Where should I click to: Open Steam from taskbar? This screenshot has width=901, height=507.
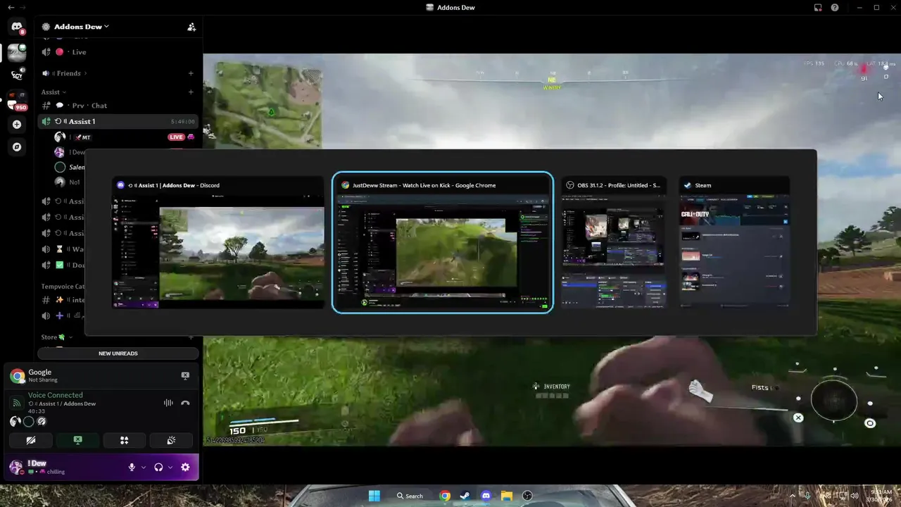click(465, 496)
